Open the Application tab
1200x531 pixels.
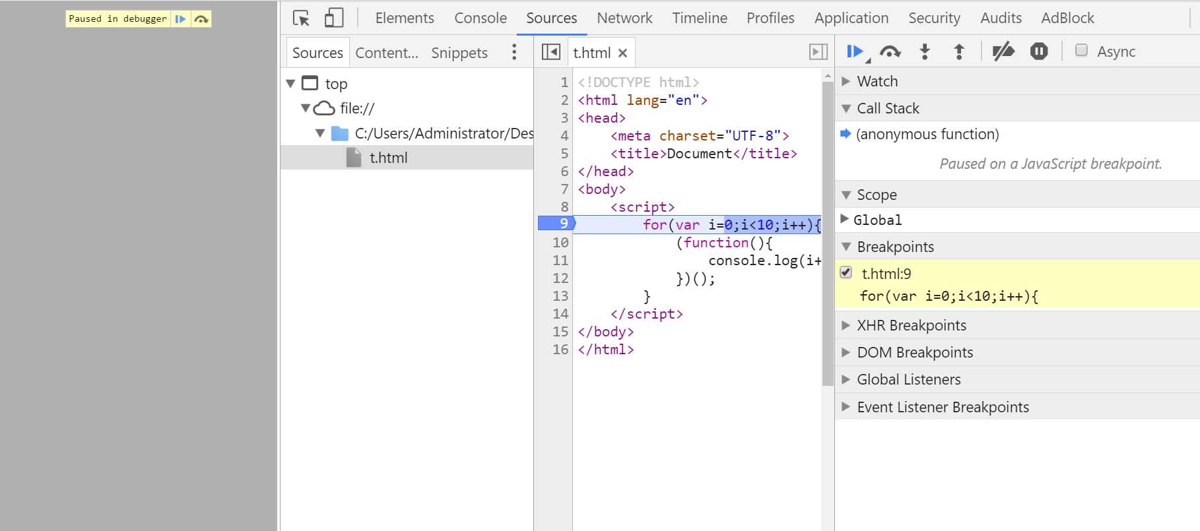[851, 18]
